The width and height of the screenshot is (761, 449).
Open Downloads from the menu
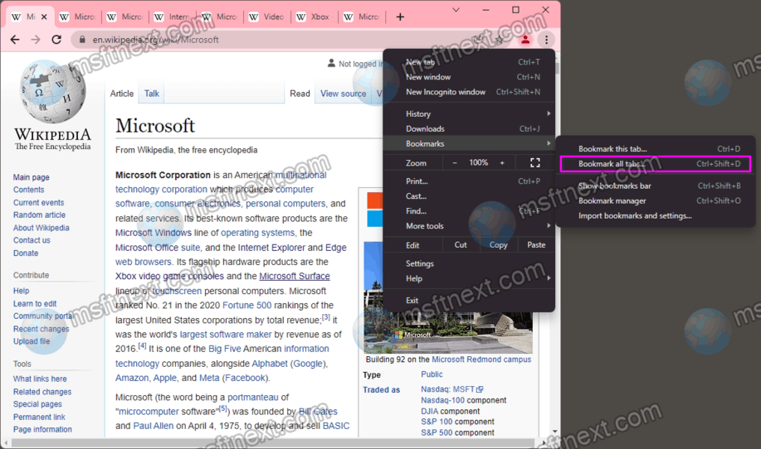click(469, 129)
